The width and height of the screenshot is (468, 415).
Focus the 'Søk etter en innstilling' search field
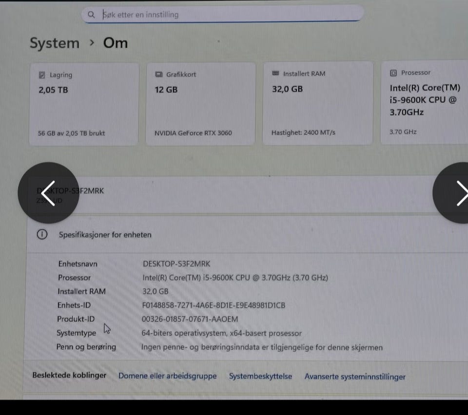[x=223, y=14]
